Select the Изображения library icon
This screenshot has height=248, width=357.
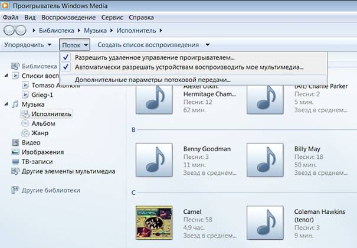click(x=15, y=152)
